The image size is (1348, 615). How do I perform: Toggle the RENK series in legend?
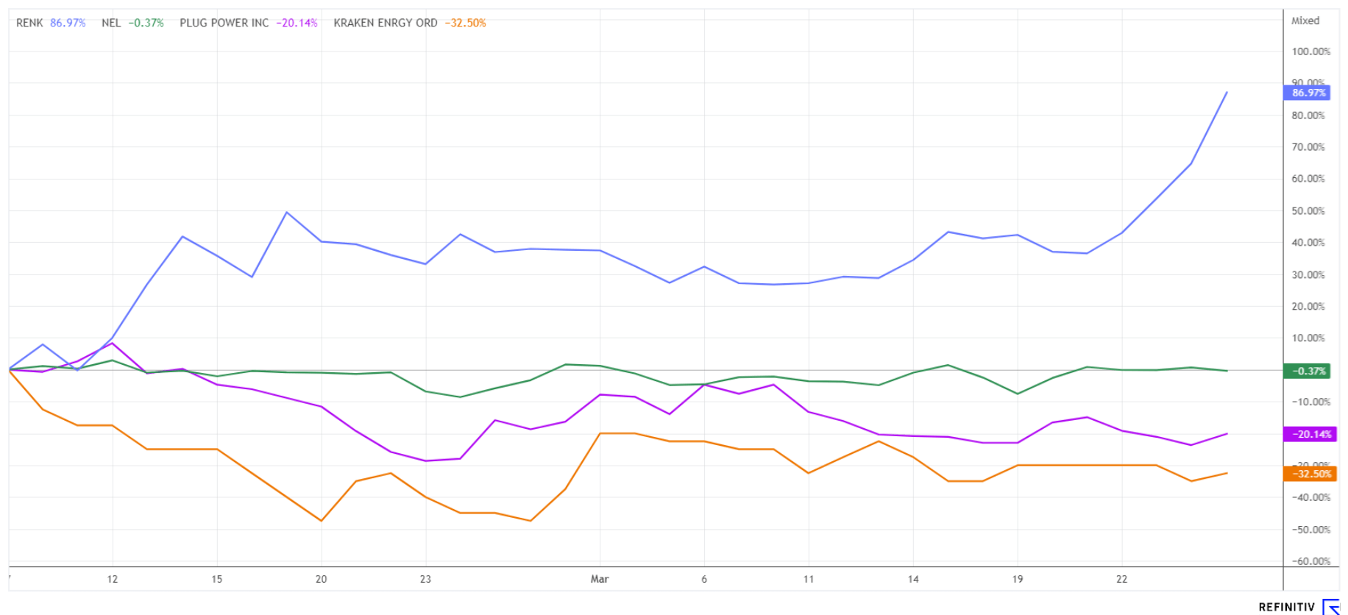[x=29, y=23]
